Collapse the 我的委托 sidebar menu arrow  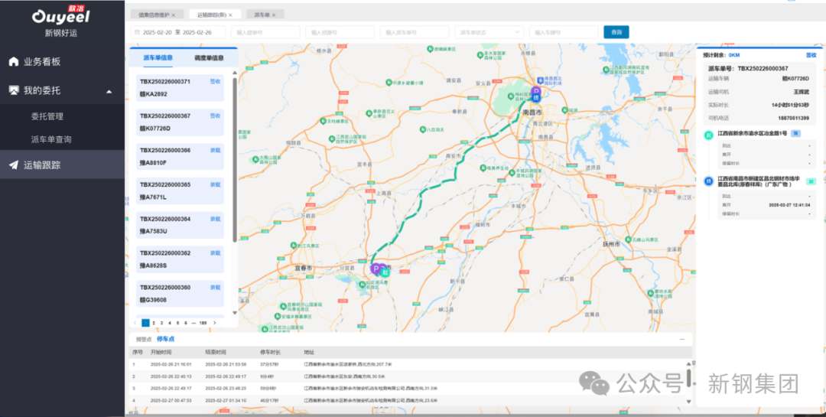tap(109, 91)
